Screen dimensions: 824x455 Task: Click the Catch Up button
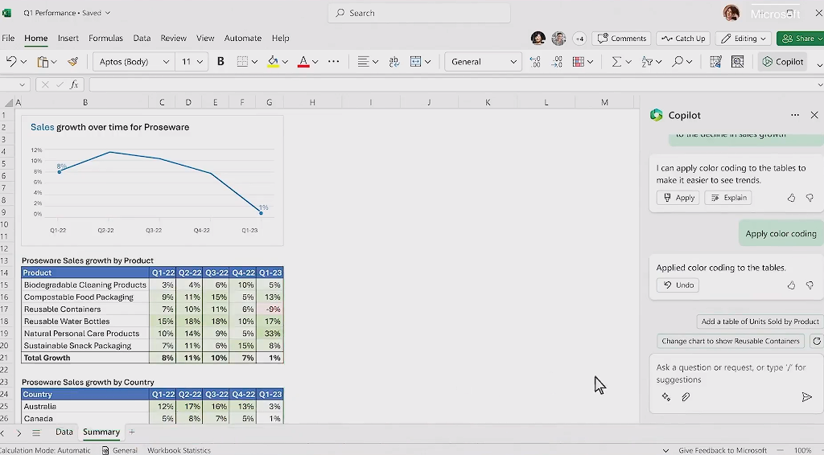click(683, 39)
